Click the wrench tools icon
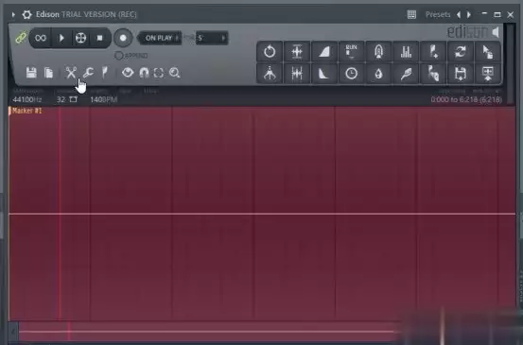 tap(88, 73)
